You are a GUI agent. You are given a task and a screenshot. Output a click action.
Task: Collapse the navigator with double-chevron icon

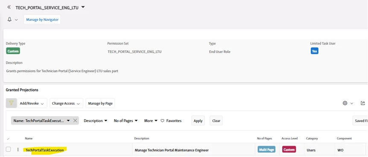click(x=9, y=7)
